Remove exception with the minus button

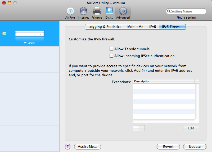tap(142, 128)
